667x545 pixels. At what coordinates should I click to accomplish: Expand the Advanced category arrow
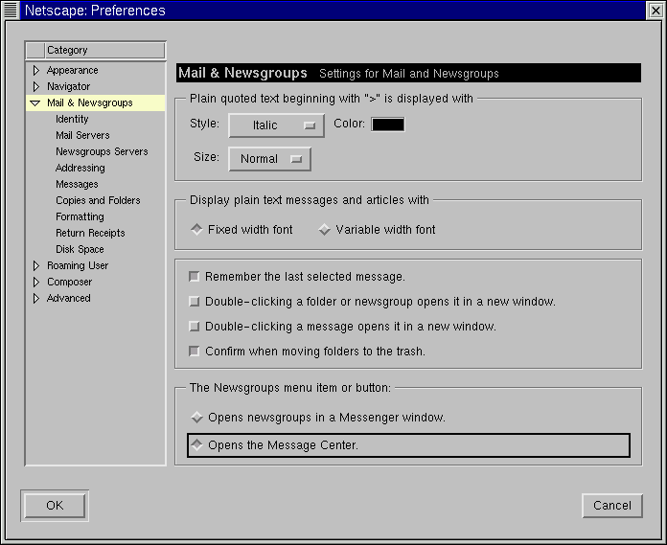36,299
